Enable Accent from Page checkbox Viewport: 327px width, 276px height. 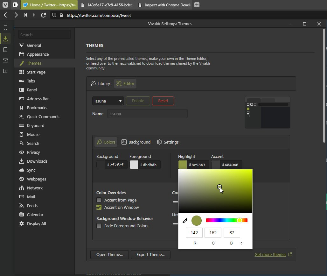click(99, 200)
